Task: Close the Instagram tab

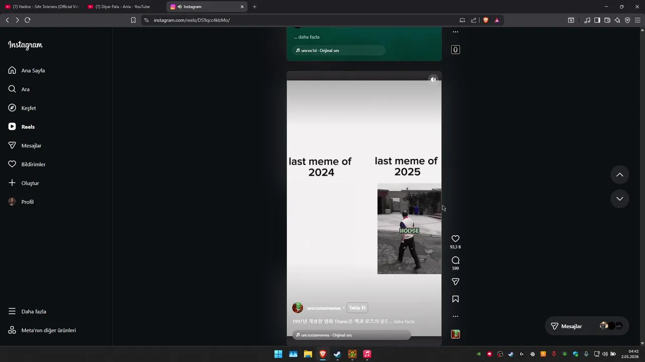Action: click(242, 7)
